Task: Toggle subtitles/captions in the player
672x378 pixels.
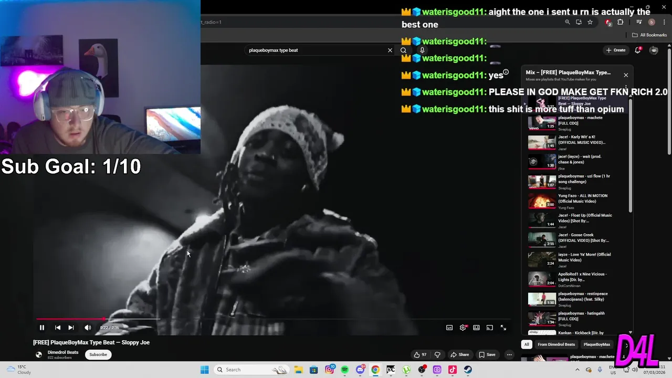Action: pos(449,328)
